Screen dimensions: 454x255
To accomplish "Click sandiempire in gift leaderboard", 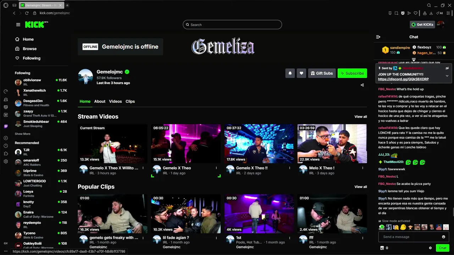I will tap(400, 47).
